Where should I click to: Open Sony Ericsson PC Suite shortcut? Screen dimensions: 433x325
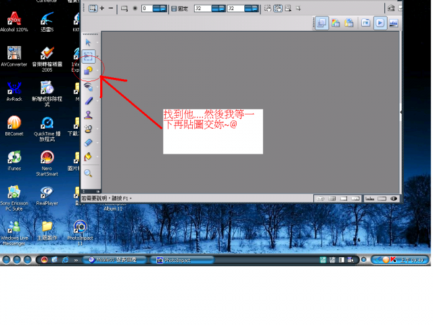point(14,198)
